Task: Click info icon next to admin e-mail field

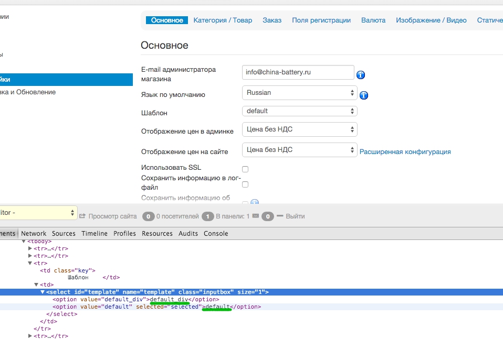Action: click(361, 75)
